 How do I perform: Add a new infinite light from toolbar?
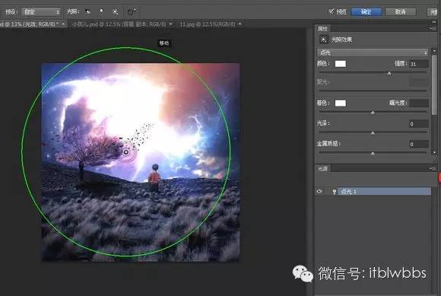115,11
